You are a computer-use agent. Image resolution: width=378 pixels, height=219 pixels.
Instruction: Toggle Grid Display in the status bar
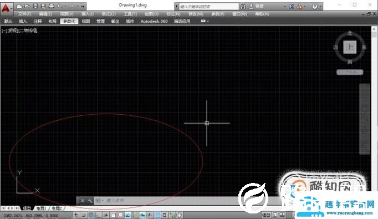tap(91, 215)
